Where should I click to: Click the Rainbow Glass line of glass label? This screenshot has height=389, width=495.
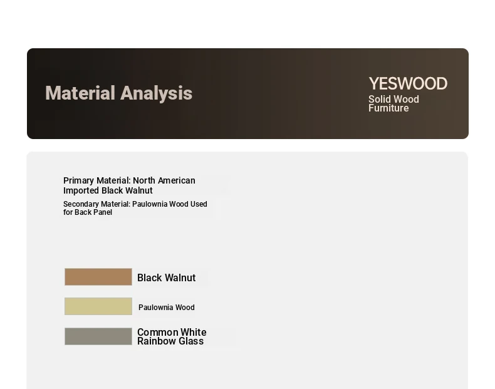[170, 341]
